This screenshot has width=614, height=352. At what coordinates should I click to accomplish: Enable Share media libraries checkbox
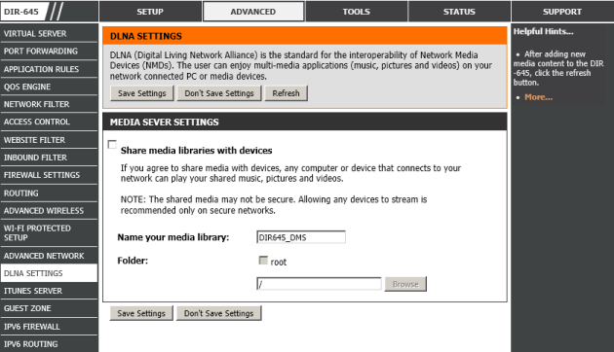pos(112,145)
